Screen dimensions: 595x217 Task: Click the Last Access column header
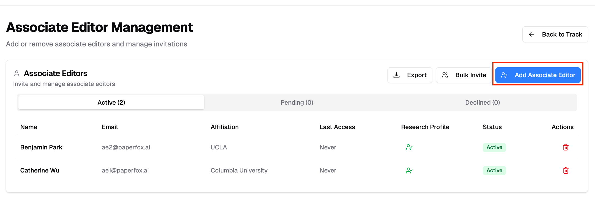pos(337,127)
